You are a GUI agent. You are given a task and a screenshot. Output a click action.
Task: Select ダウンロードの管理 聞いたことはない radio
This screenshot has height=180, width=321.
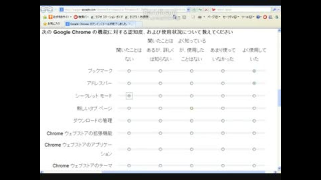[129, 121]
